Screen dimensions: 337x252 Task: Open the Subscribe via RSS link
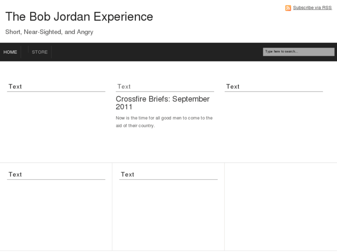(x=312, y=7)
